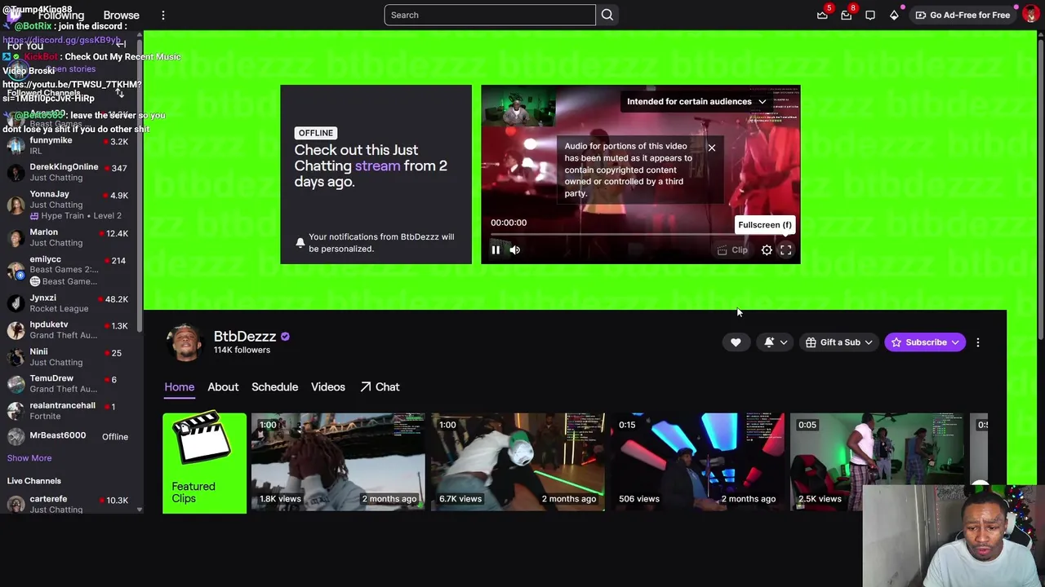
Task: Click the heart follow button
Action: click(736, 342)
